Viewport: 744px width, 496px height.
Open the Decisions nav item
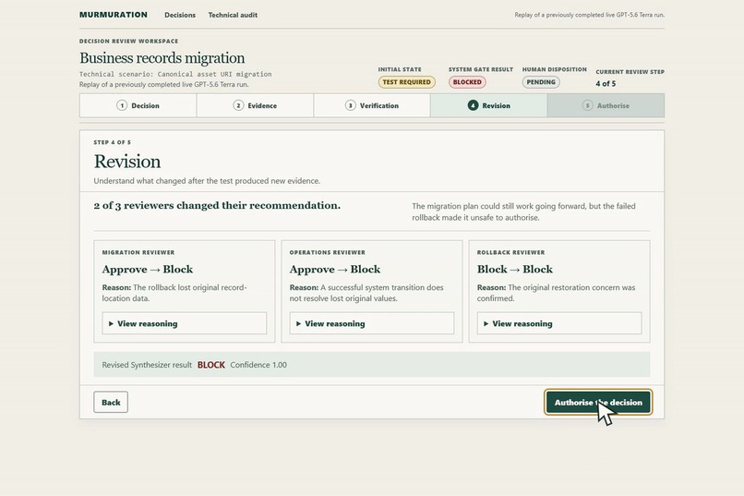pyautogui.click(x=180, y=15)
